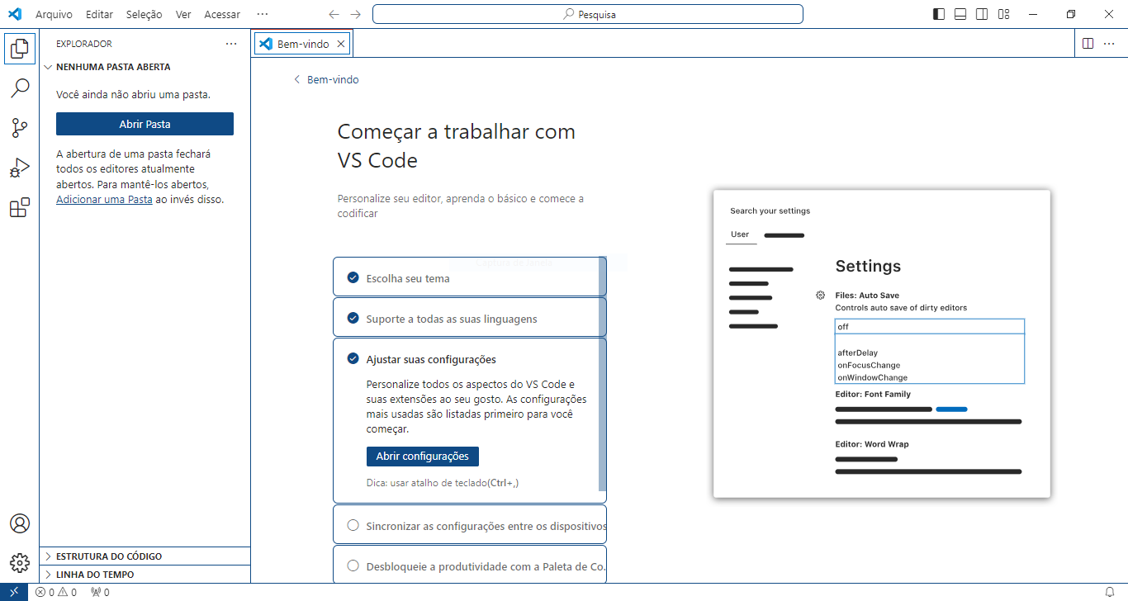Expand Suporte a todas as suas linguagens step
This screenshot has width=1128, height=601.
click(x=469, y=317)
